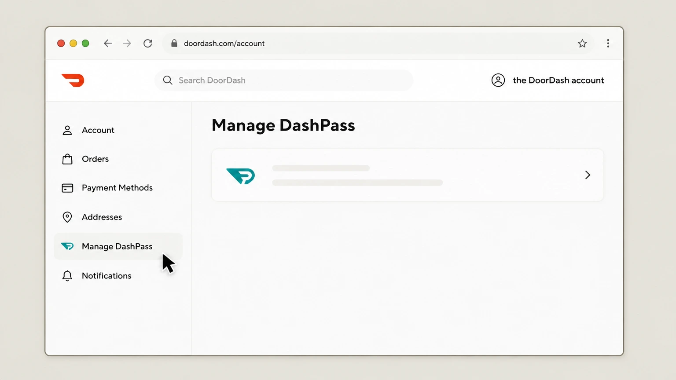
Task: Click the Account person icon in the sidebar
Action: 67,130
